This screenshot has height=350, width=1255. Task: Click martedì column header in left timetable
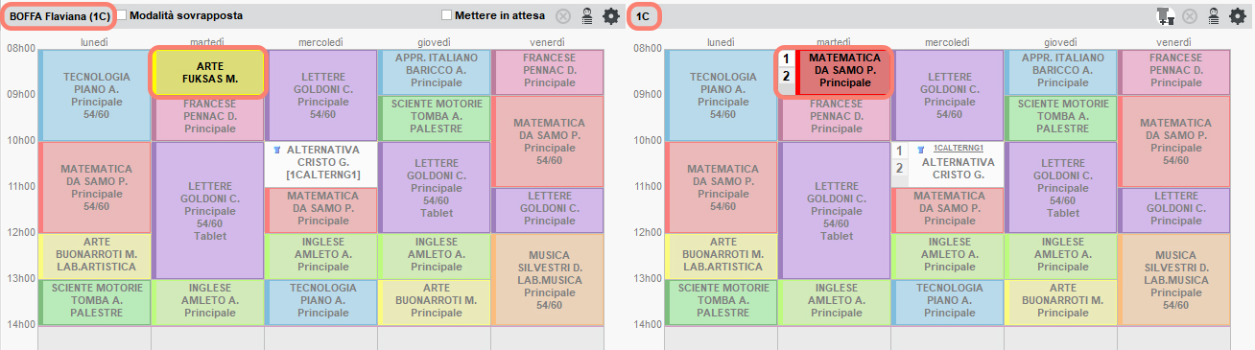(207, 42)
